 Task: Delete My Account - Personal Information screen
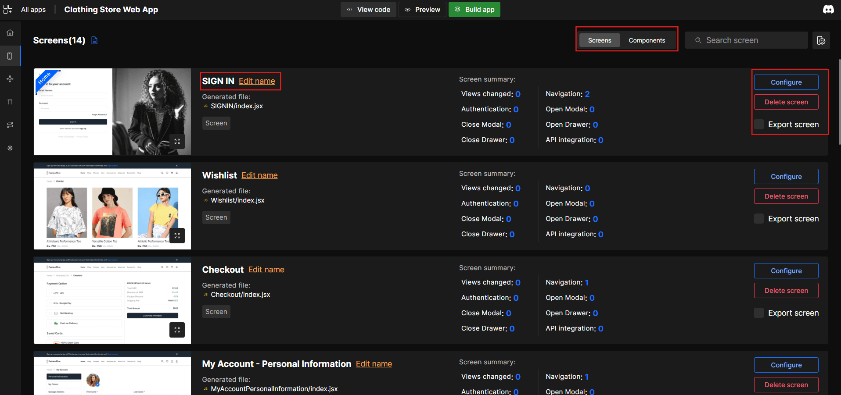[x=786, y=385]
